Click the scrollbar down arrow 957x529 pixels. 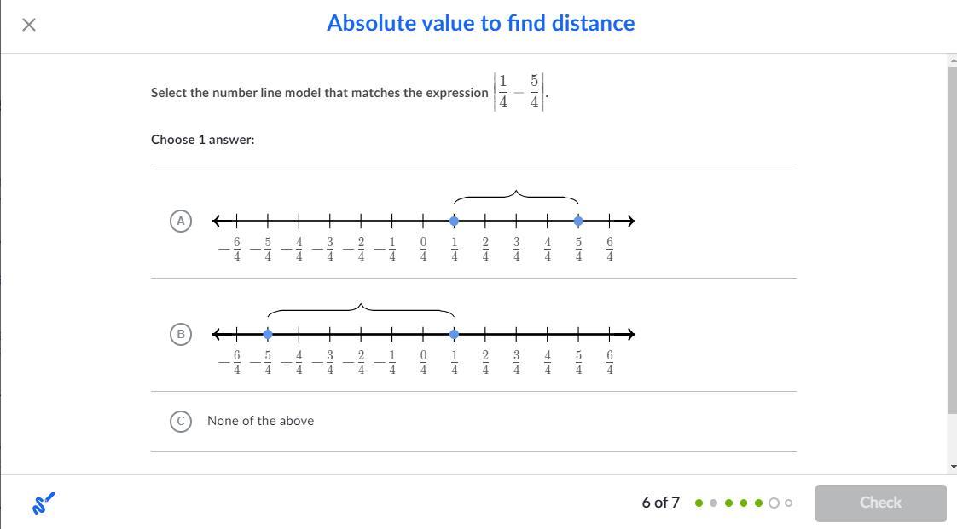952,468
